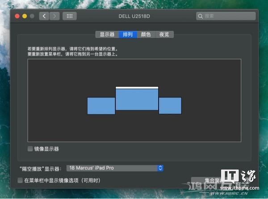The height and width of the screenshot is (199, 268).
Task: Focus the search field in title bar
Action: (226, 16)
